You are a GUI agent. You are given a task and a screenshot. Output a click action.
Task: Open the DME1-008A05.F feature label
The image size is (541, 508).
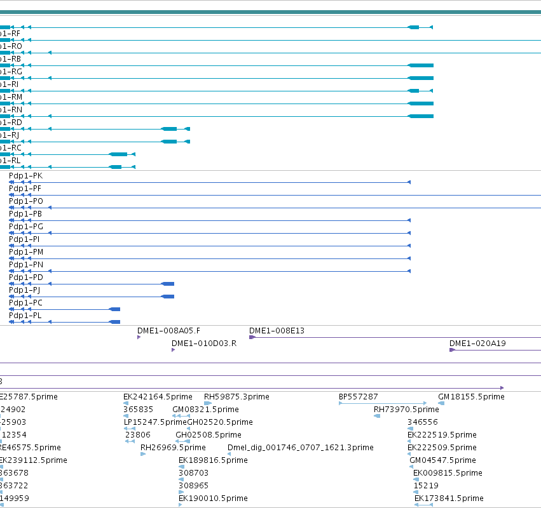pos(168,331)
